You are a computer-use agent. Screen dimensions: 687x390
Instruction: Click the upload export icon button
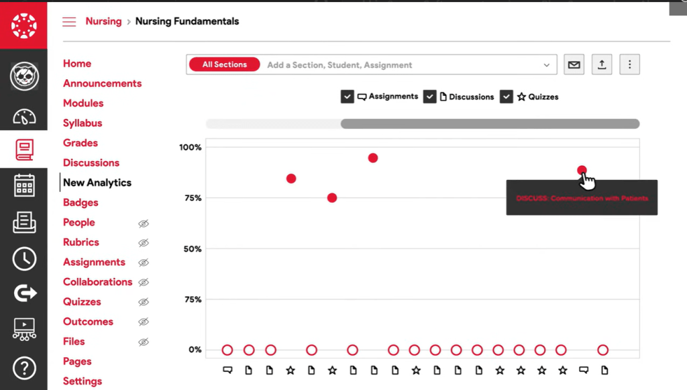click(x=602, y=64)
